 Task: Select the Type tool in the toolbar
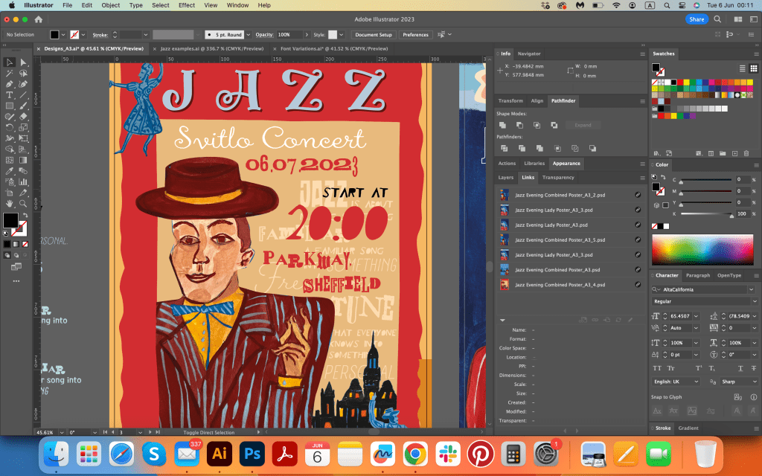pyautogui.click(x=10, y=95)
